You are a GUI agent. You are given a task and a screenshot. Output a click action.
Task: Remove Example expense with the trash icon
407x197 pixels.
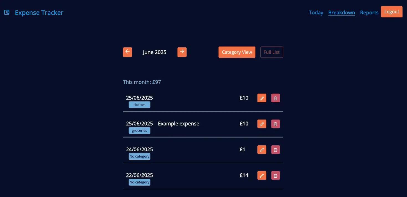click(x=275, y=124)
